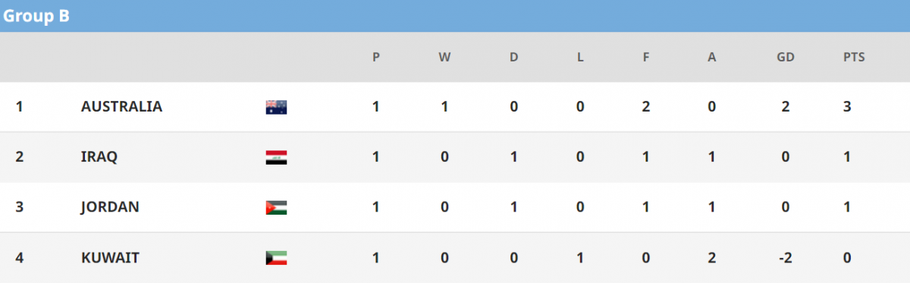Viewport: 910px width, 283px height.
Task: Click the P column header
Action: pos(376,57)
